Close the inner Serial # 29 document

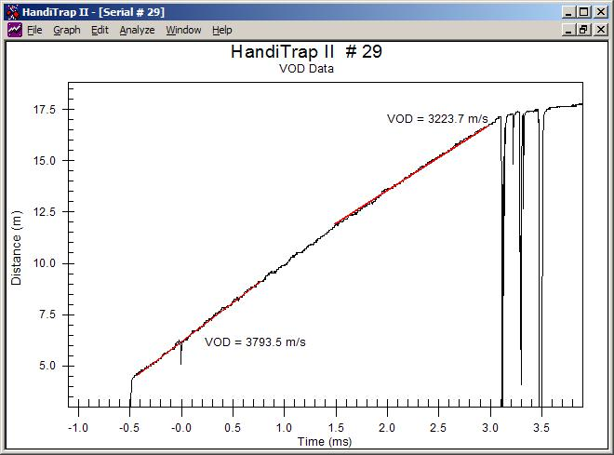click(600, 30)
